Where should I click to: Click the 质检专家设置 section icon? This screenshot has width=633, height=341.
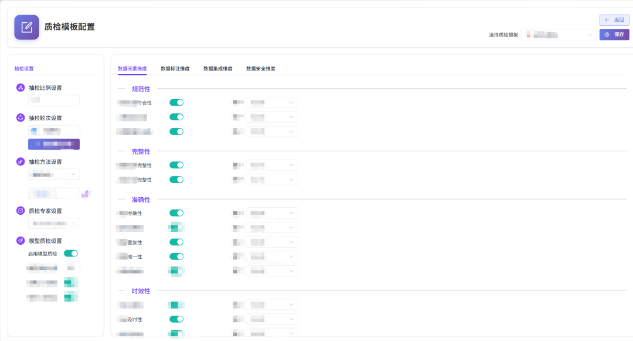pos(21,211)
